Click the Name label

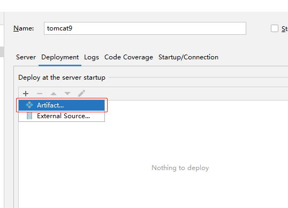point(24,28)
